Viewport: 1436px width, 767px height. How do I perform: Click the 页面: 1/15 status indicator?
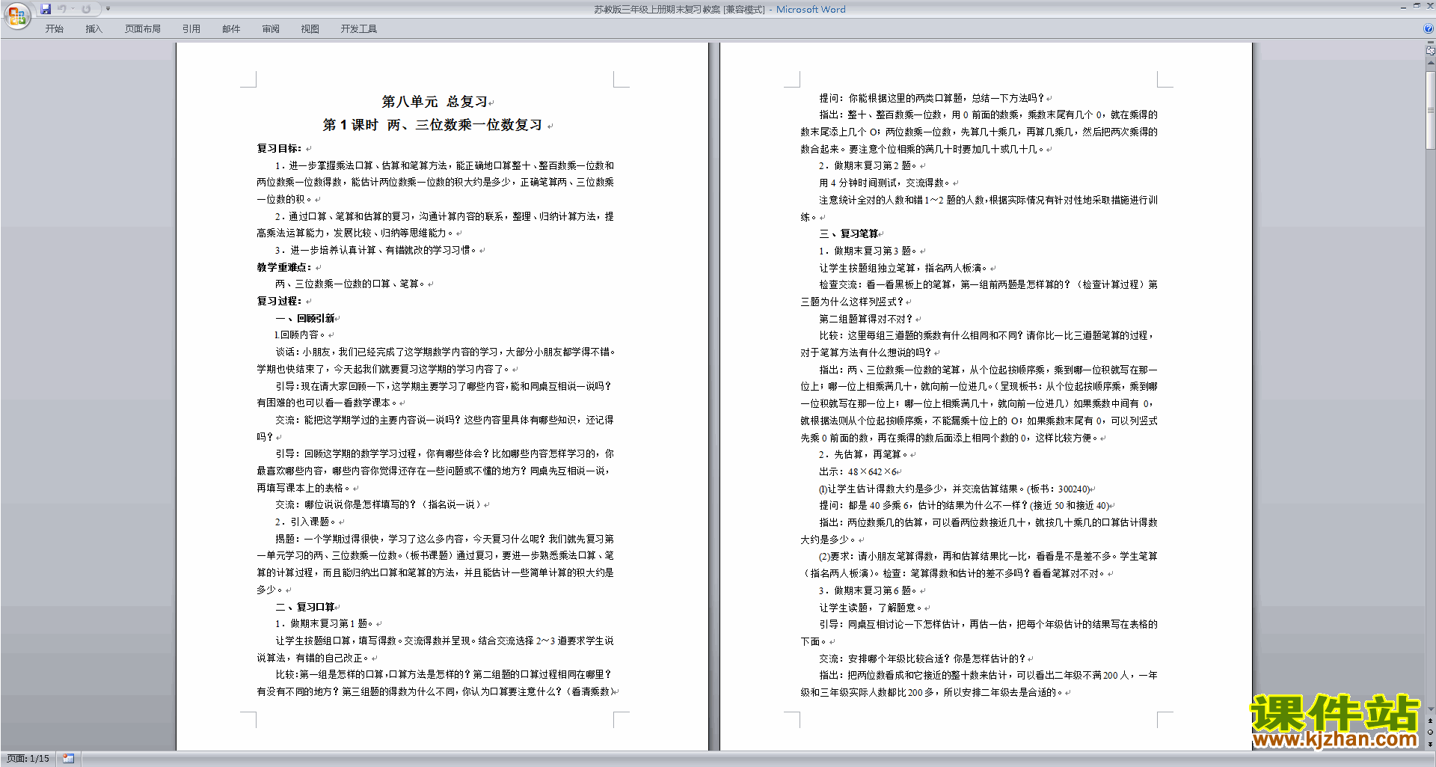(28, 759)
